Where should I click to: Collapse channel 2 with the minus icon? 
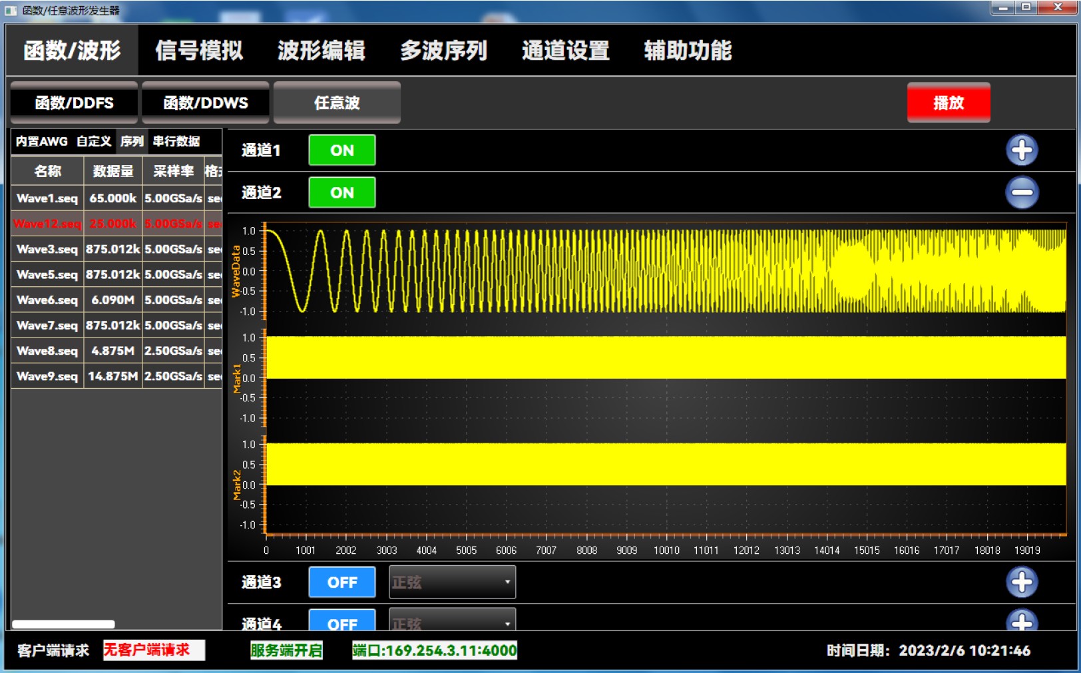1021,192
